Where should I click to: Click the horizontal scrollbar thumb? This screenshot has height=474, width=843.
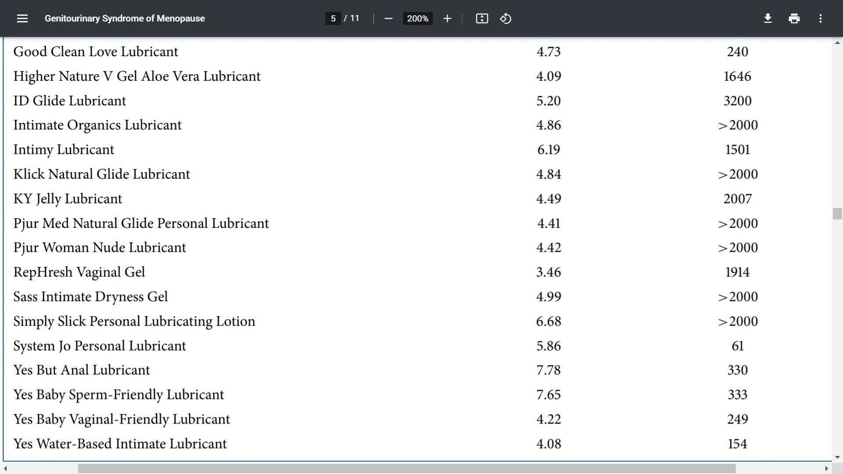407,469
